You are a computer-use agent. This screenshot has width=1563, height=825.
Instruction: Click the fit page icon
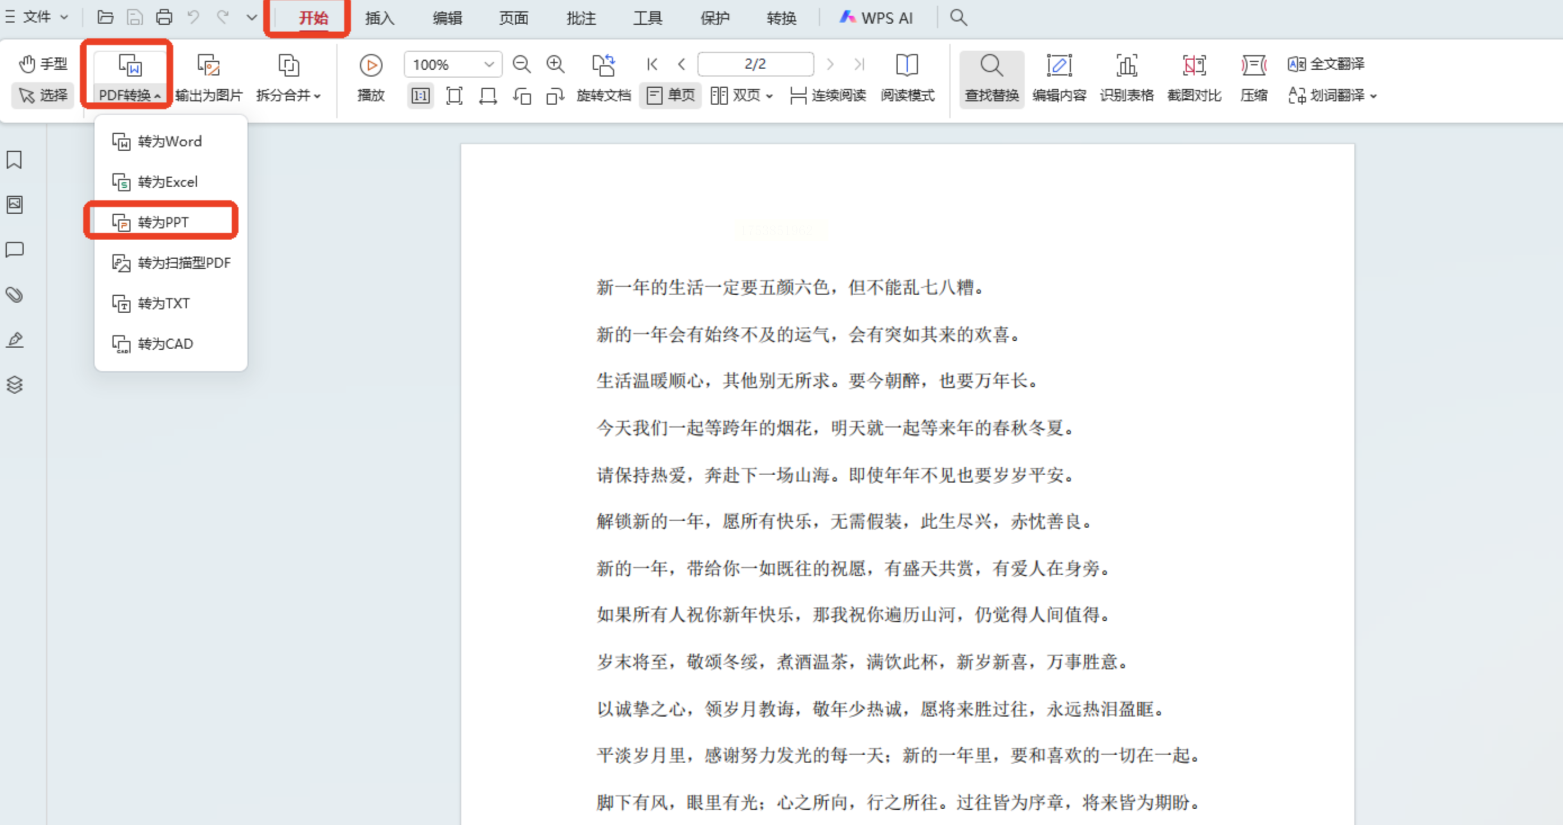tap(454, 96)
